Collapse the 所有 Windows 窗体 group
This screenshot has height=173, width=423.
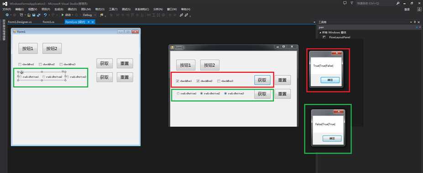point(320,33)
